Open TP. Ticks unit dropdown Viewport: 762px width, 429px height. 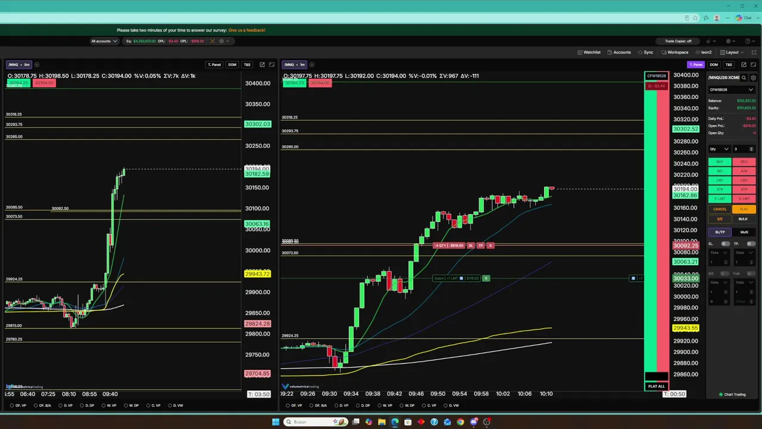[744, 253]
